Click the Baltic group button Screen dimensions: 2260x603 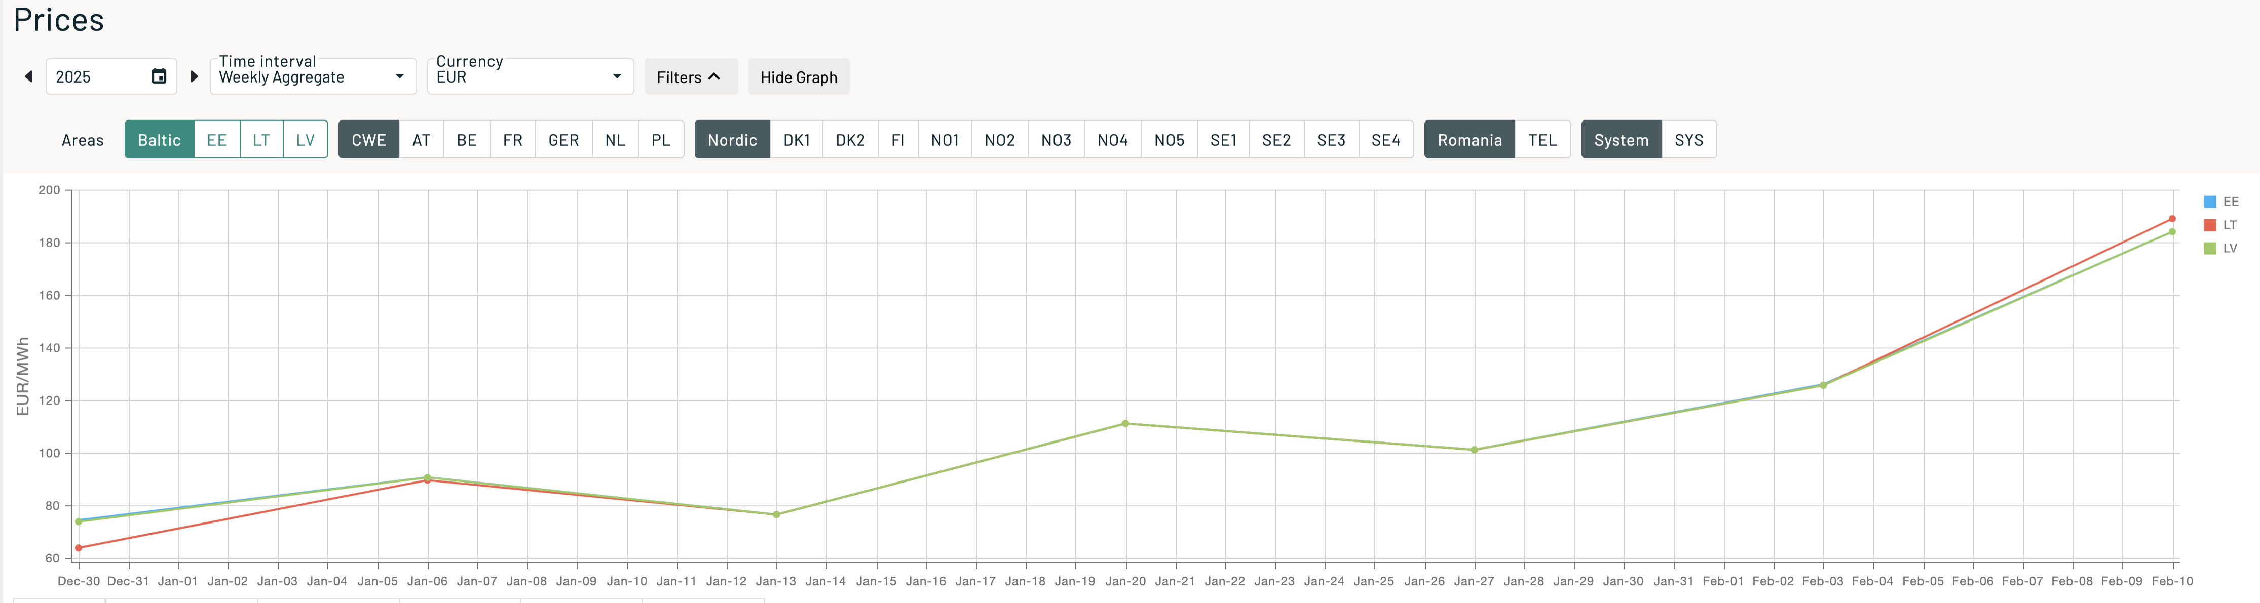(x=159, y=140)
